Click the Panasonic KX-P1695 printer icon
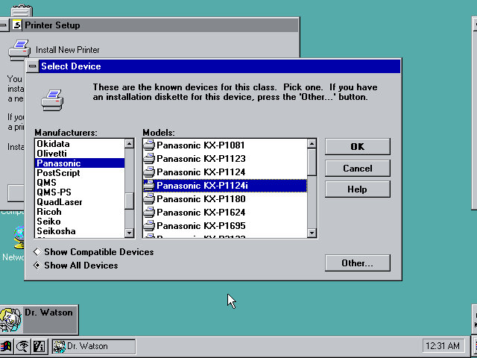Image resolution: width=477 pixels, height=358 pixels. (149, 226)
